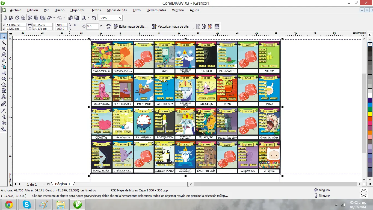Click the object width input field
Viewport: 373px width, 210px height.
(x=42, y=25)
